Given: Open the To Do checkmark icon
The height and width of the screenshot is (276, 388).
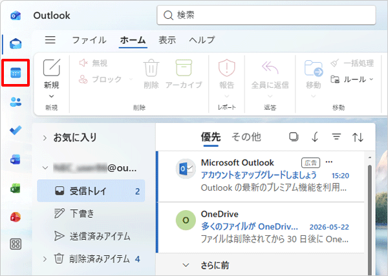Looking at the screenshot, I should (x=16, y=131).
